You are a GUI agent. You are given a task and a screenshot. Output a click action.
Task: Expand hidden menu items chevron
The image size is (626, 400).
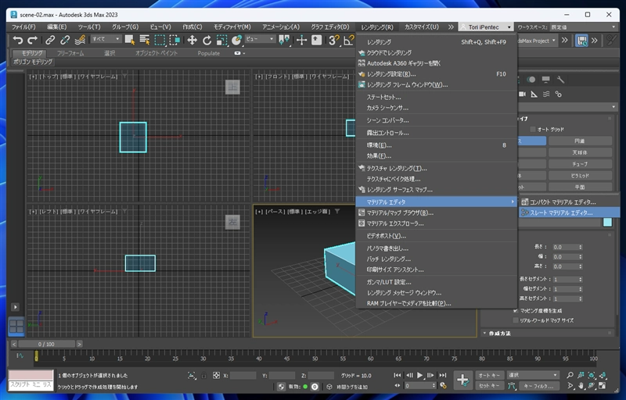click(x=451, y=27)
